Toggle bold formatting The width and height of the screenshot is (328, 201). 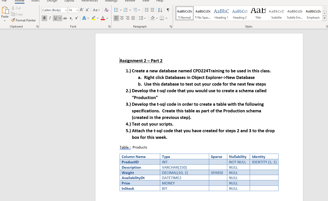(x=44, y=18)
